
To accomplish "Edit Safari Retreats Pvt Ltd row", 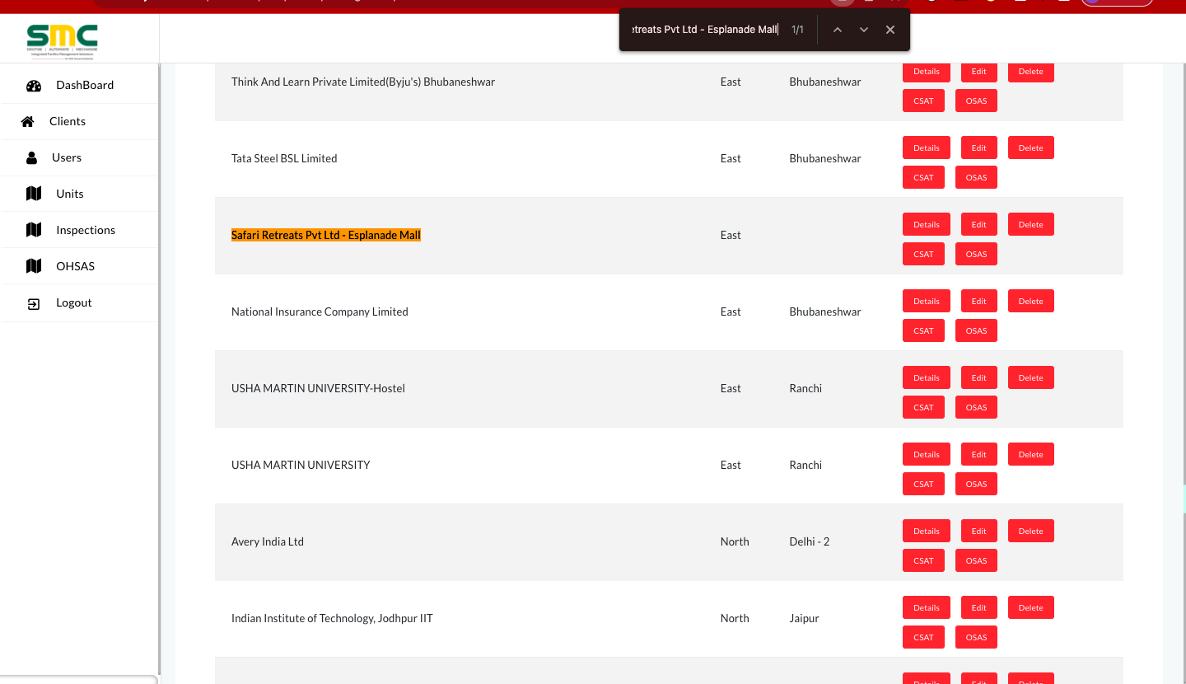I will [x=978, y=225].
